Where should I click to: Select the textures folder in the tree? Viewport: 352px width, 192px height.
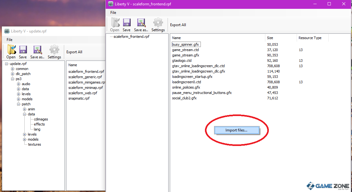pyautogui.click(x=34, y=145)
